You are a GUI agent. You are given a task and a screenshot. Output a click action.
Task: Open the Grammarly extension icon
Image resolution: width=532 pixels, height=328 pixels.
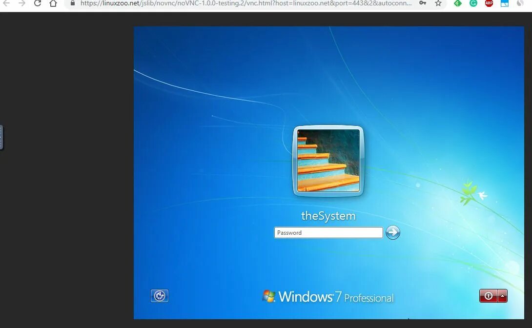[473, 3]
